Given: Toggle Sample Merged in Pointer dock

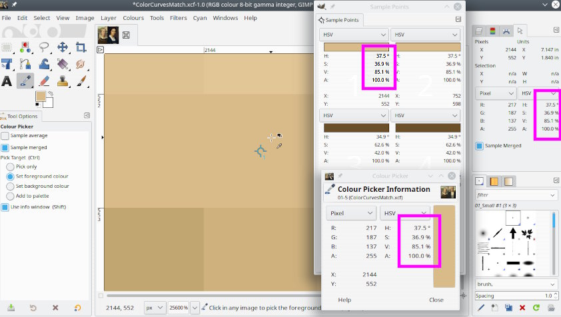Looking at the screenshot, I should pos(479,146).
